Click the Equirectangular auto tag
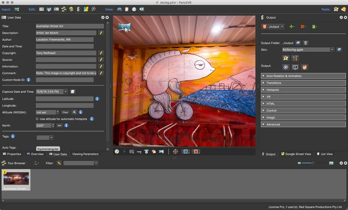The height and width of the screenshot is (210, 348). pos(48,149)
